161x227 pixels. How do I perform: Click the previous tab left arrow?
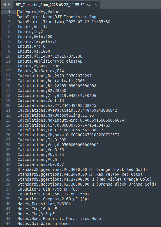(x=5, y=5)
